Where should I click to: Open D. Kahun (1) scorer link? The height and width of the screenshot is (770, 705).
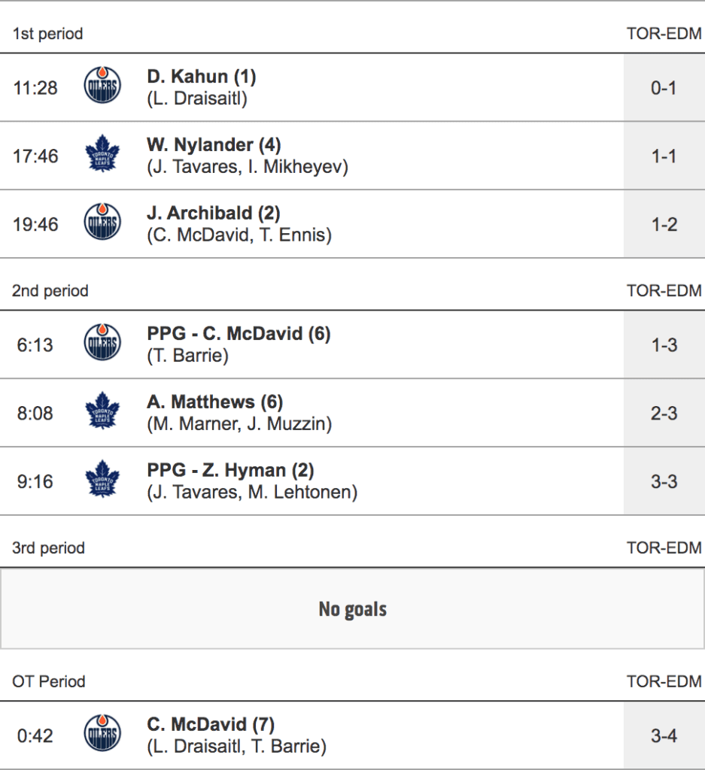[x=202, y=77]
